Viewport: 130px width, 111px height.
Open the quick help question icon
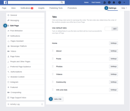[120, 2]
